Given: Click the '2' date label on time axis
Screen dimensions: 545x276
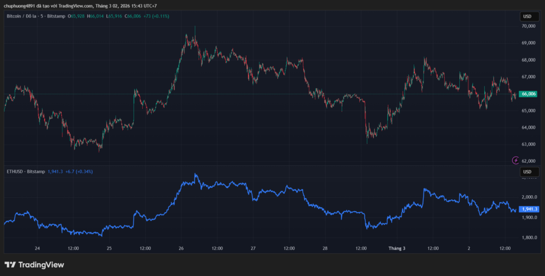Looking at the screenshot, I should point(468,248).
